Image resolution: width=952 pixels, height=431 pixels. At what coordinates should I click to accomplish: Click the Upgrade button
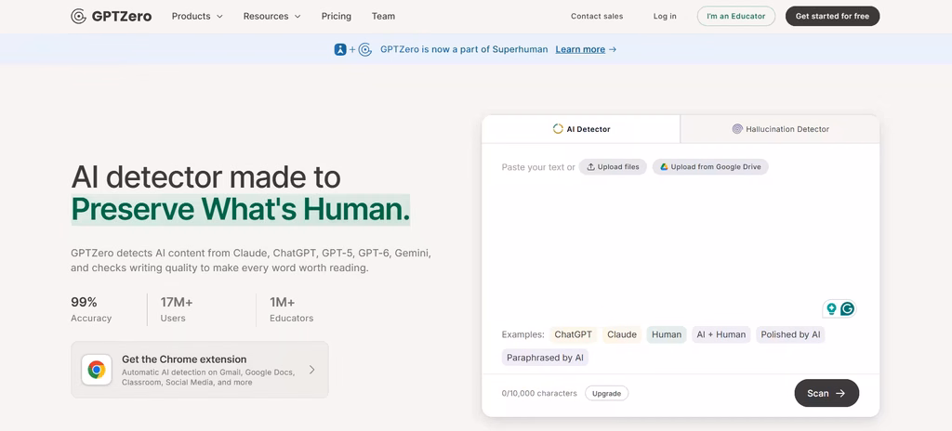tap(606, 393)
